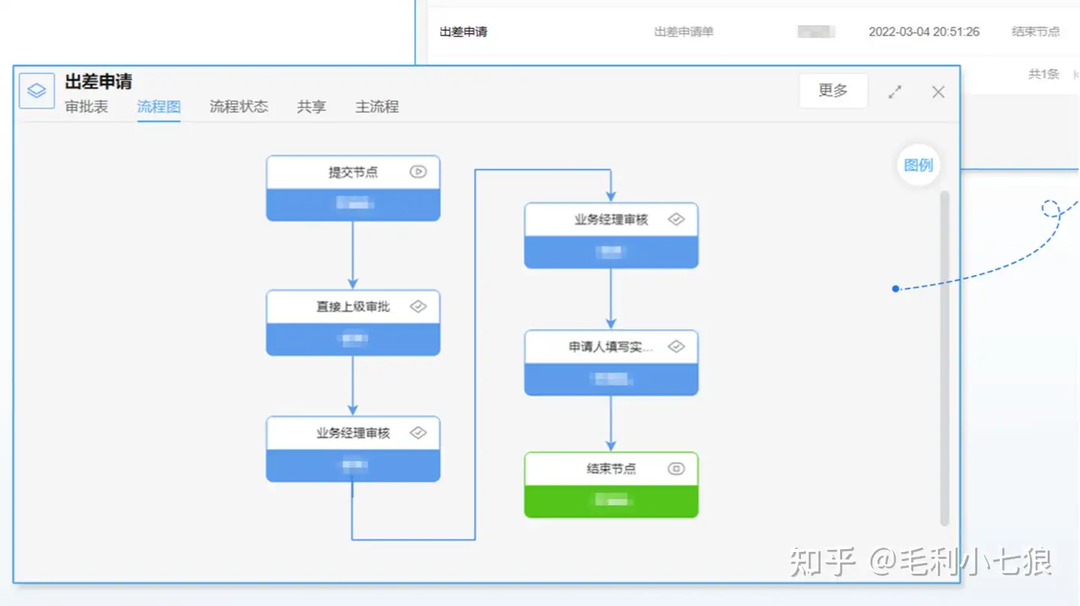
Task: Click the 出差申请 dialog title text
Action: click(98, 81)
